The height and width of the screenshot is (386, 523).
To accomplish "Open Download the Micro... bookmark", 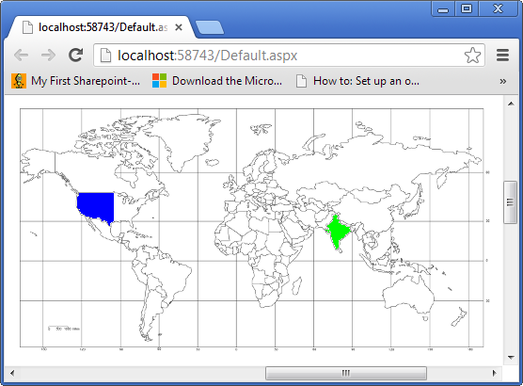I will (x=217, y=81).
